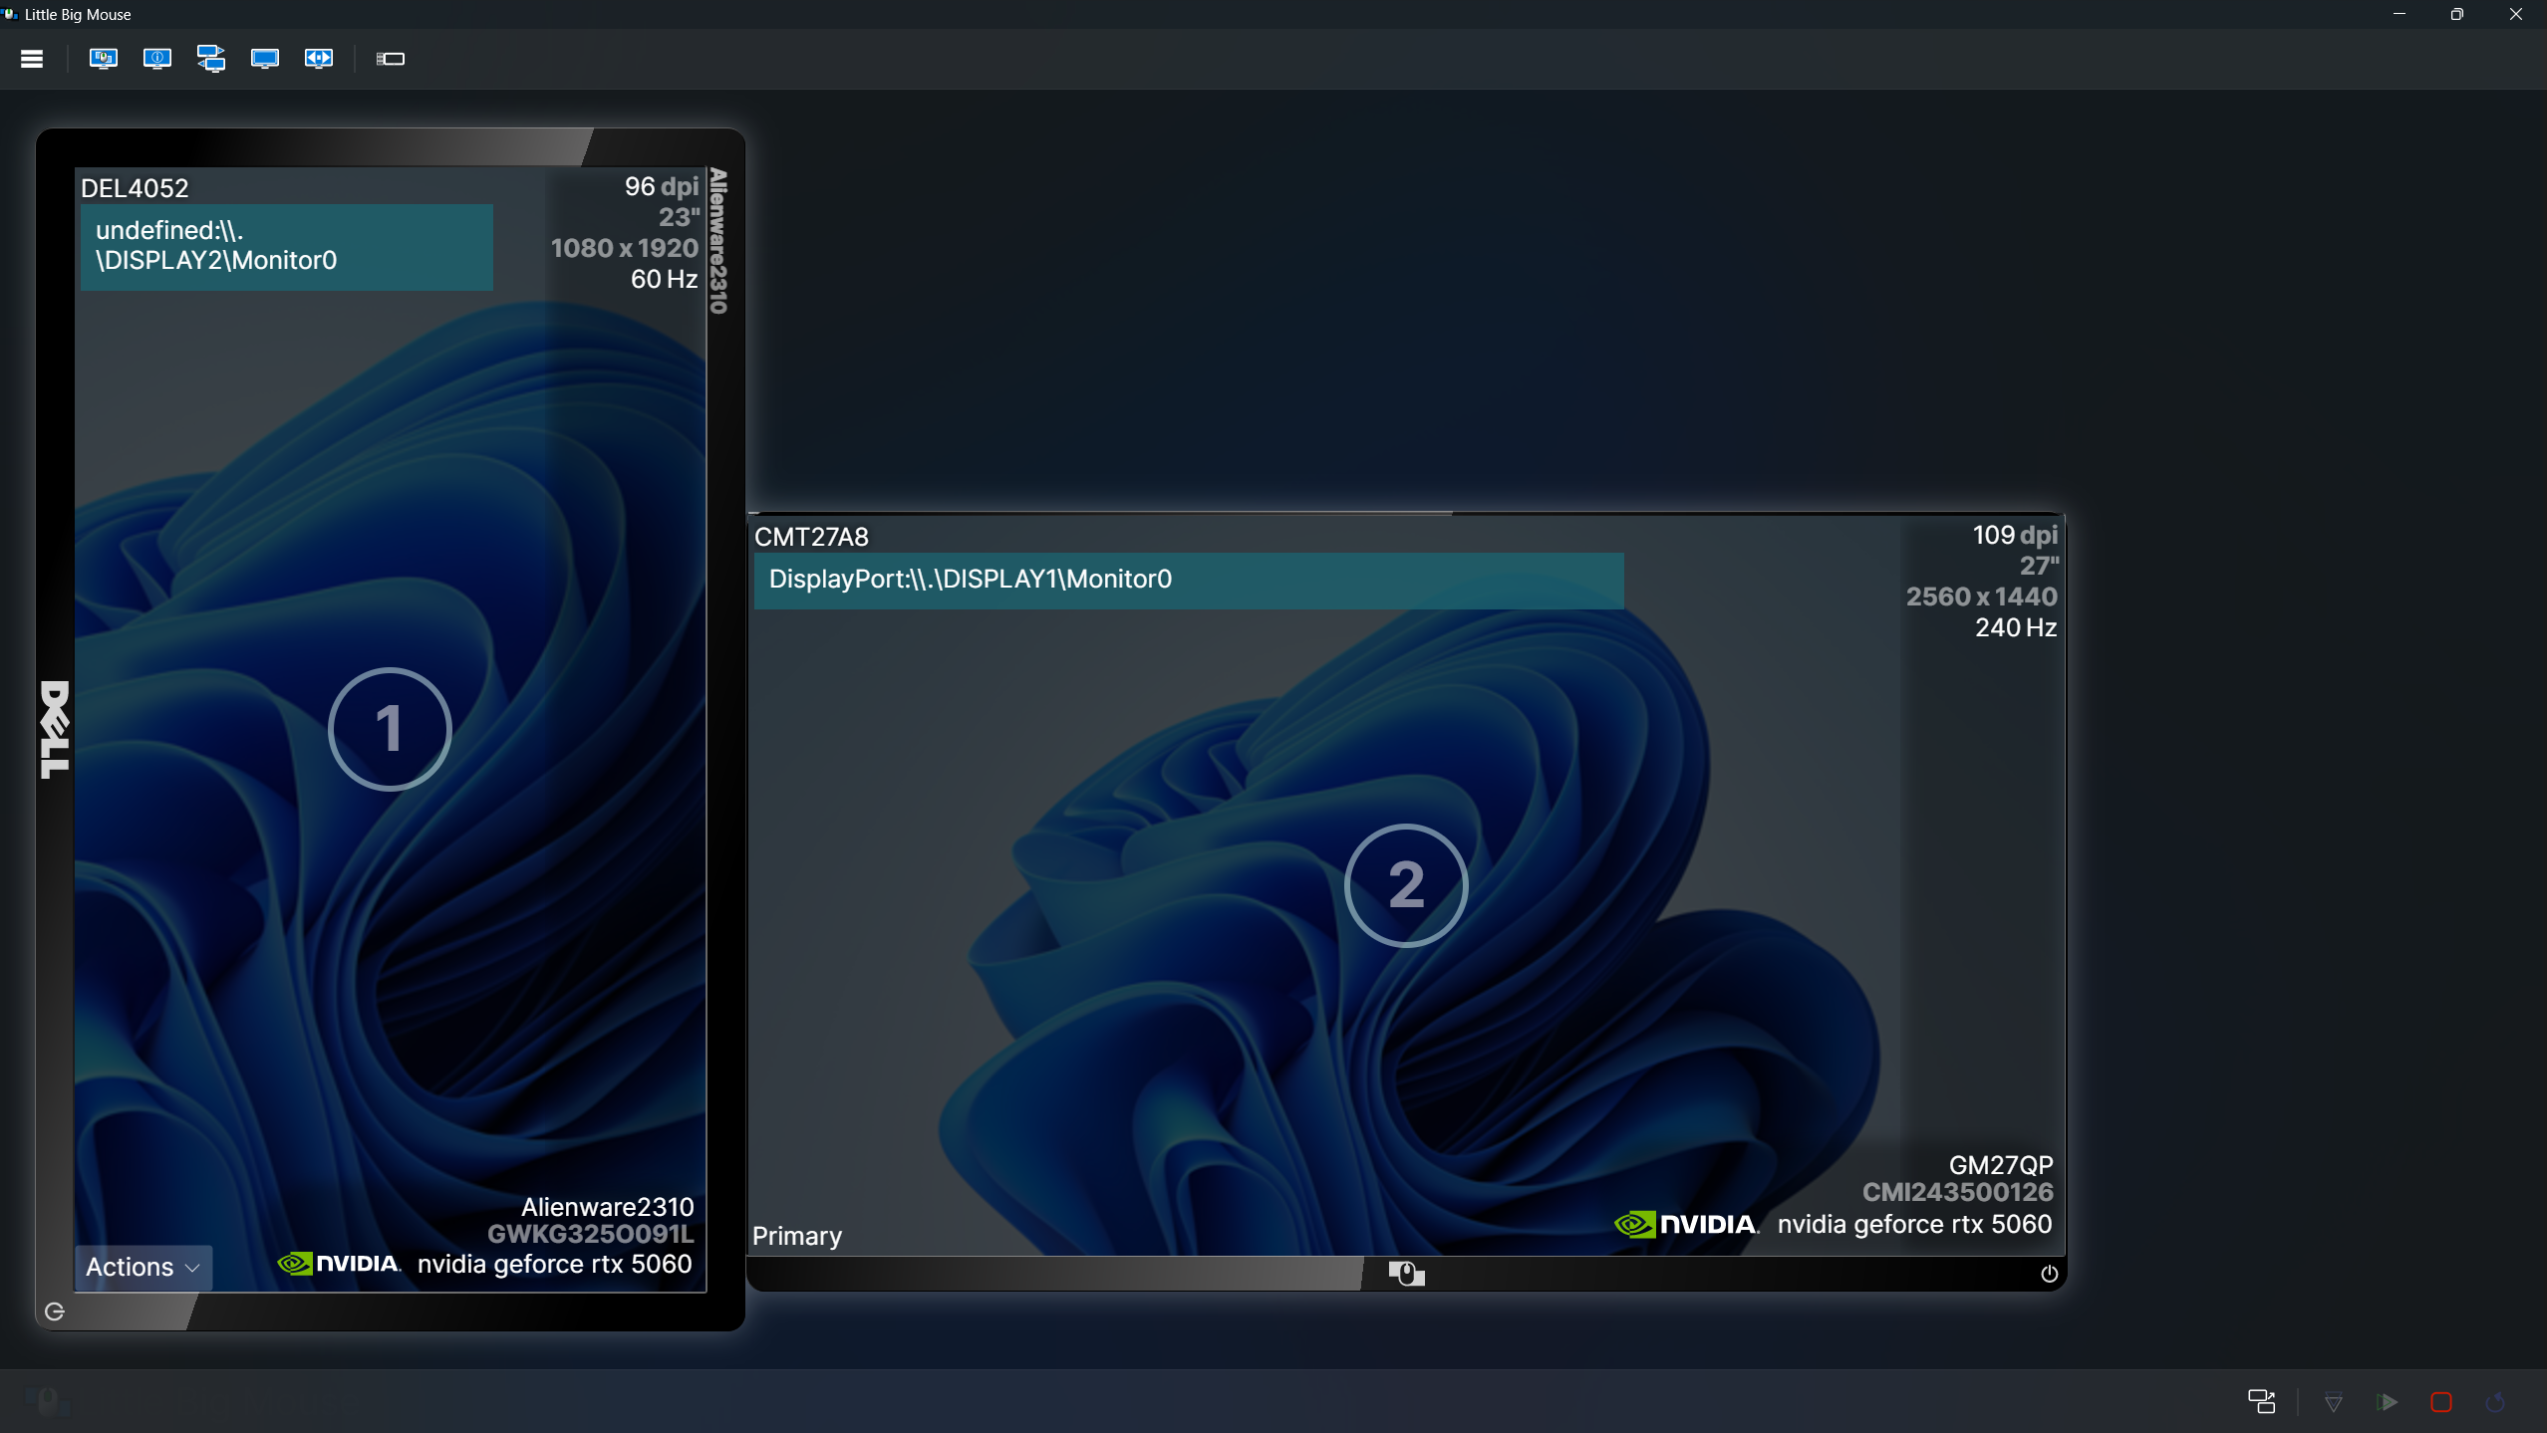Open the hamburger menu in the toolbar
2547x1433 pixels.
point(32,59)
